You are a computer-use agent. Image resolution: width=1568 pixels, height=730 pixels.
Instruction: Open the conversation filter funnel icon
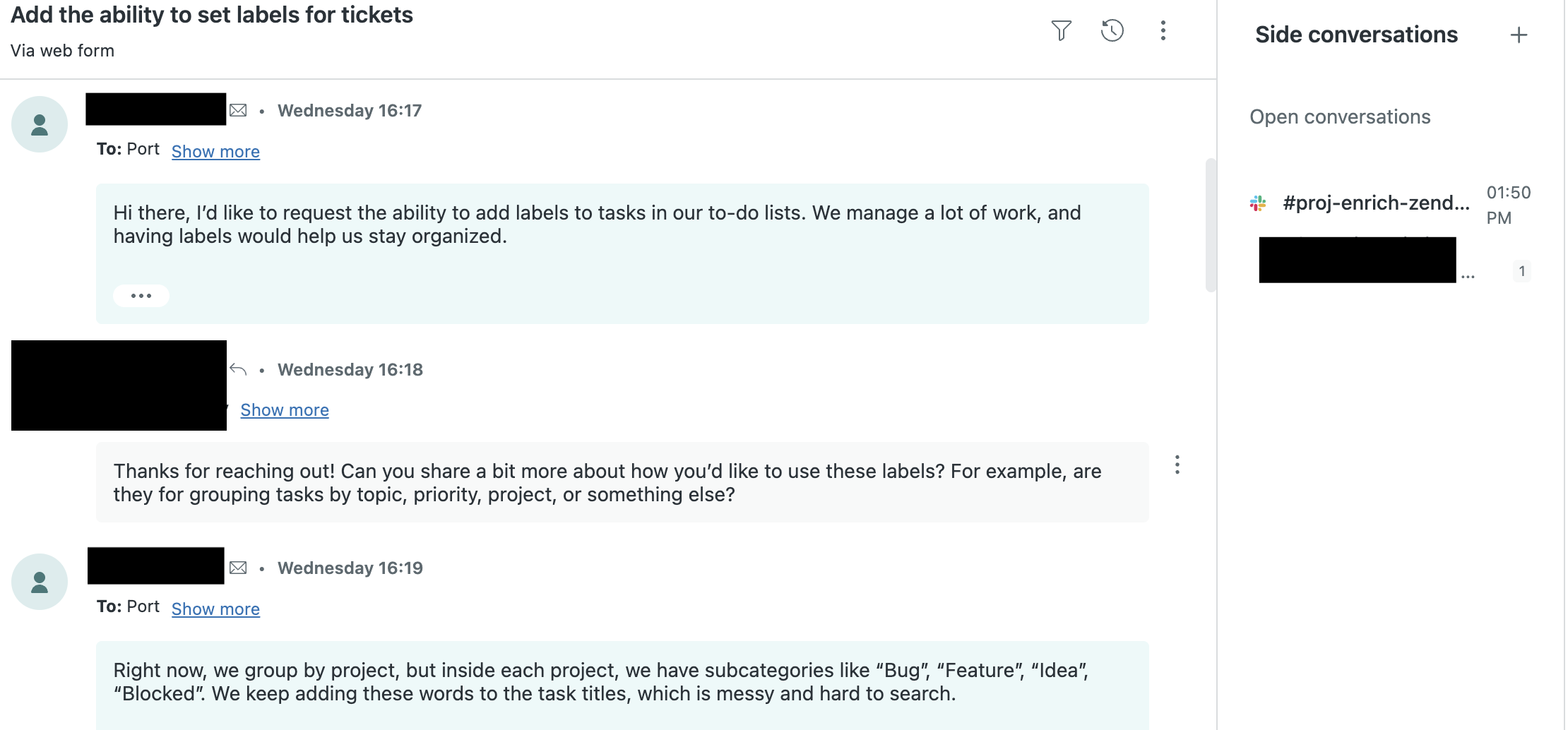pyautogui.click(x=1061, y=30)
